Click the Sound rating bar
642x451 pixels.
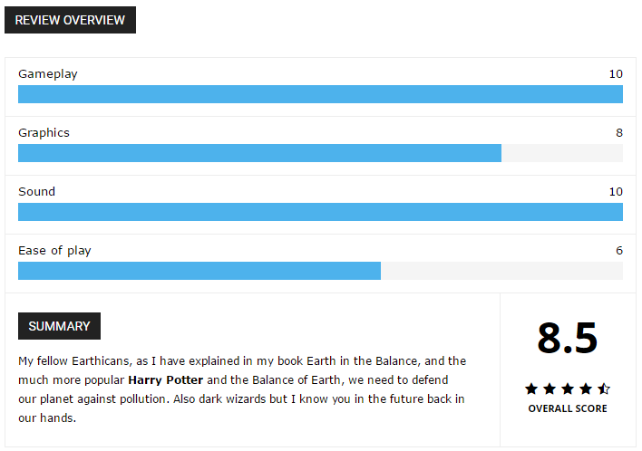pyautogui.click(x=320, y=212)
